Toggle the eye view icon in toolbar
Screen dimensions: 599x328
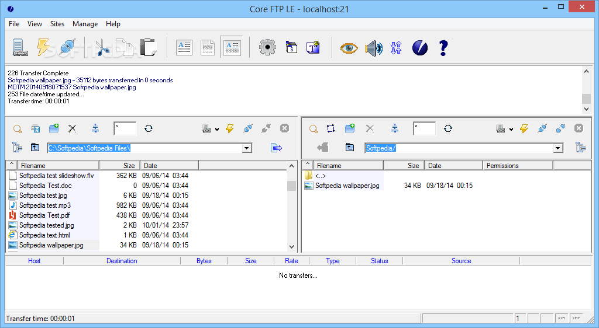(x=349, y=48)
